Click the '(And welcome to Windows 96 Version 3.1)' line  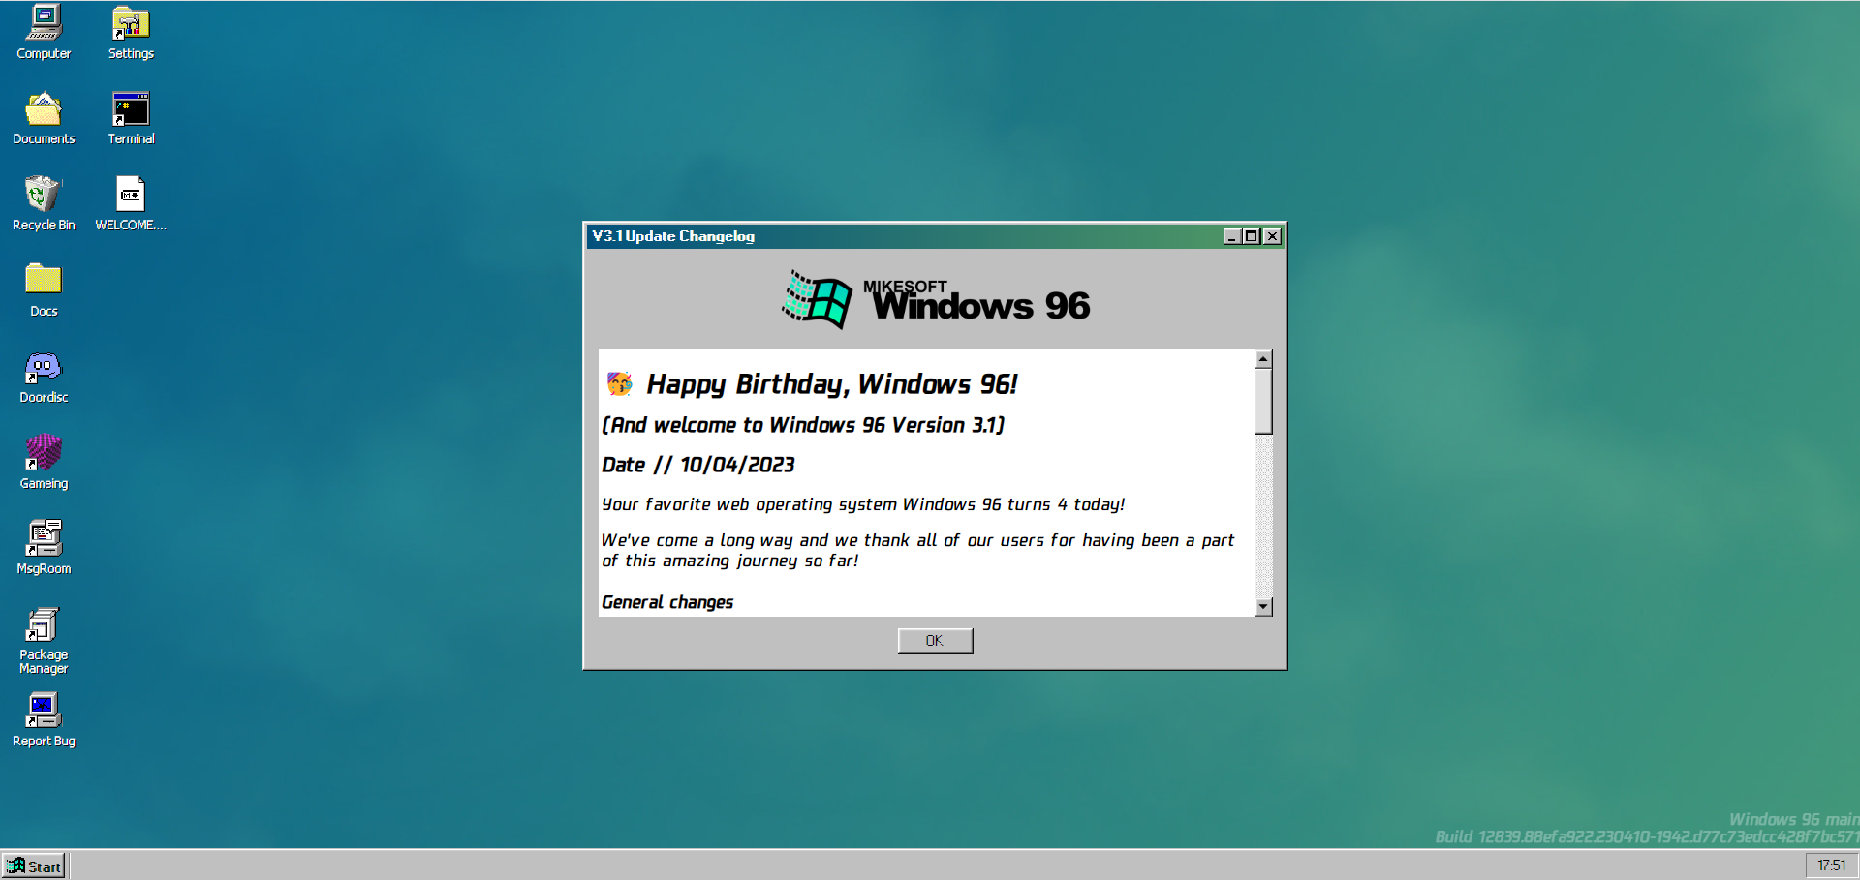[803, 425]
